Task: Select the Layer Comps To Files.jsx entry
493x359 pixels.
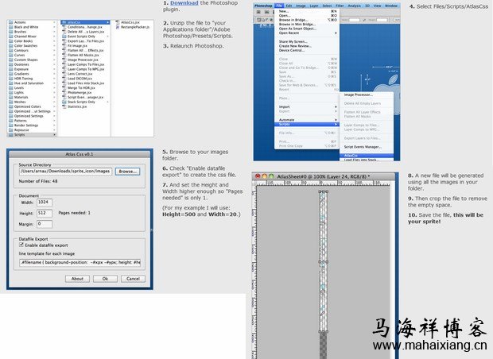Action: click(x=83, y=64)
